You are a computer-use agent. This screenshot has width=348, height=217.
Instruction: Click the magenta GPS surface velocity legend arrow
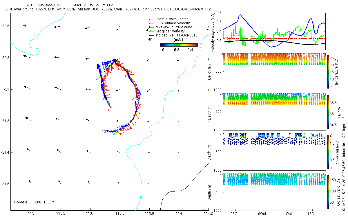151,23
